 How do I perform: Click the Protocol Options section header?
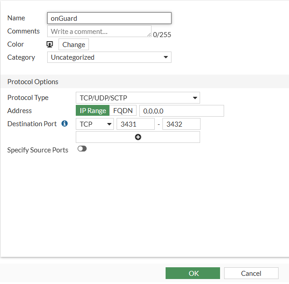tap(33, 82)
